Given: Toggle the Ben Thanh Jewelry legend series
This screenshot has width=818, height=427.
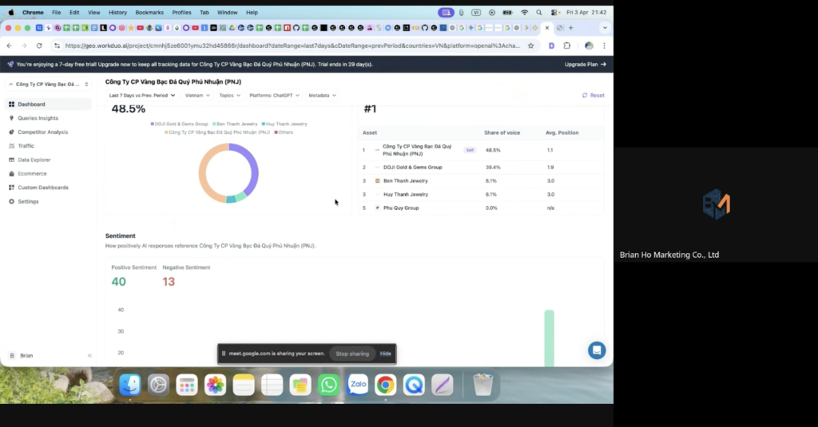Looking at the screenshot, I should pyautogui.click(x=236, y=124).
